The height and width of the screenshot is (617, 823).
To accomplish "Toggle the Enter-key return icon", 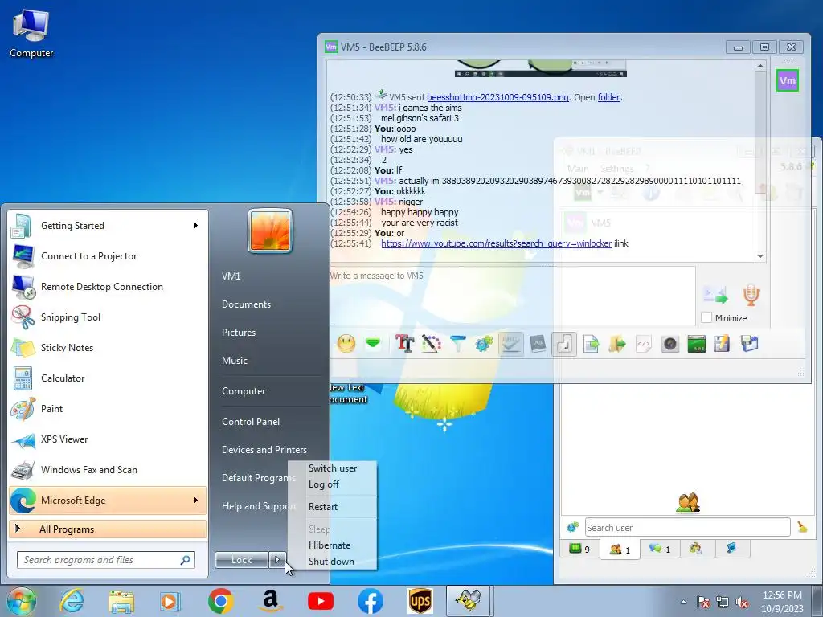I will [x=564, y=344].
